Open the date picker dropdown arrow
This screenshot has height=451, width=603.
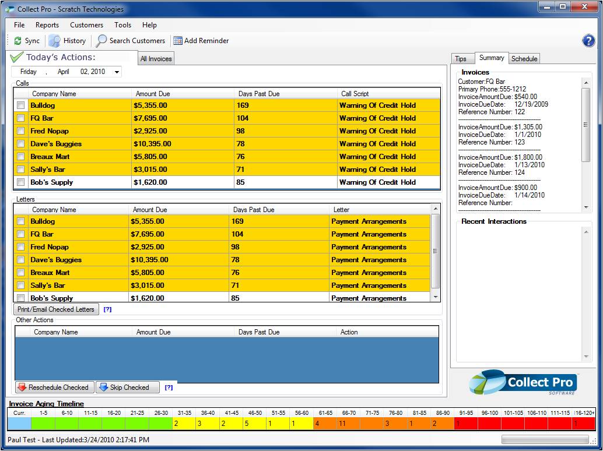point(117,72)
